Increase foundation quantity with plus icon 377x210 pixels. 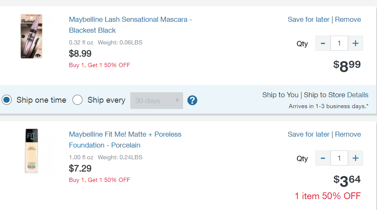[x=356, y=158]
